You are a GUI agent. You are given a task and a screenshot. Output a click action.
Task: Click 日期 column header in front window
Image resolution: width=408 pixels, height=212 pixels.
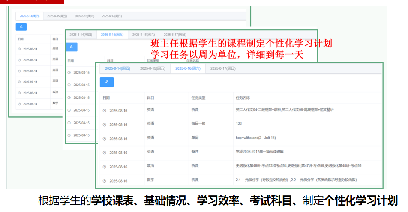(106, 98)
